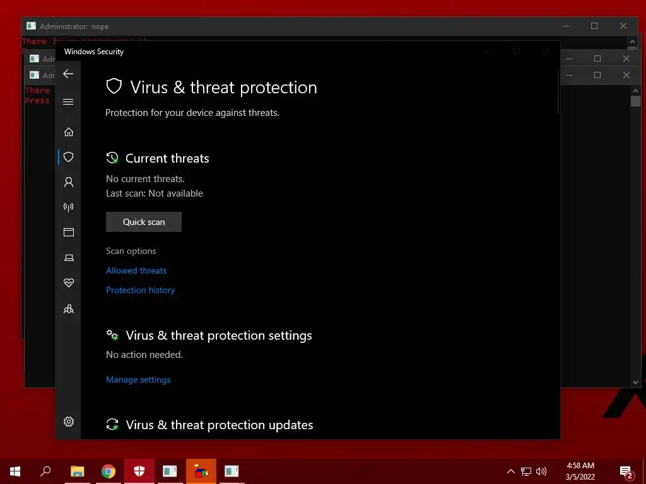Open App & browser control icon
The image size is (646, 484).
click(68, 233)
